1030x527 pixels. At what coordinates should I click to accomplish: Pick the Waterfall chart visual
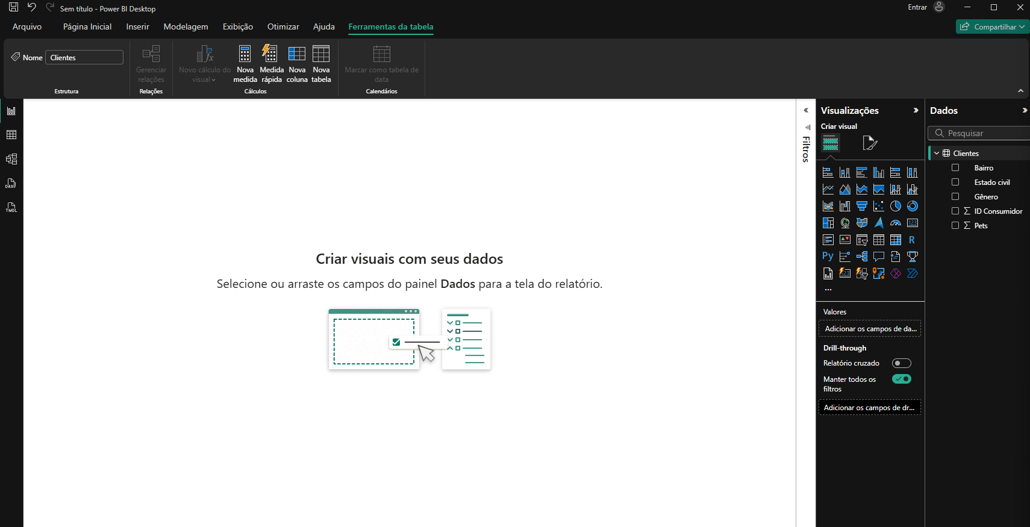pos(845,206)
